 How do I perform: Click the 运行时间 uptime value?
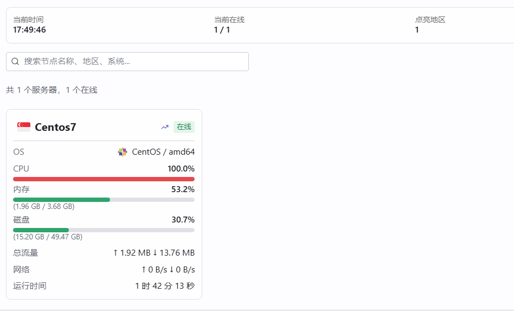165,286
